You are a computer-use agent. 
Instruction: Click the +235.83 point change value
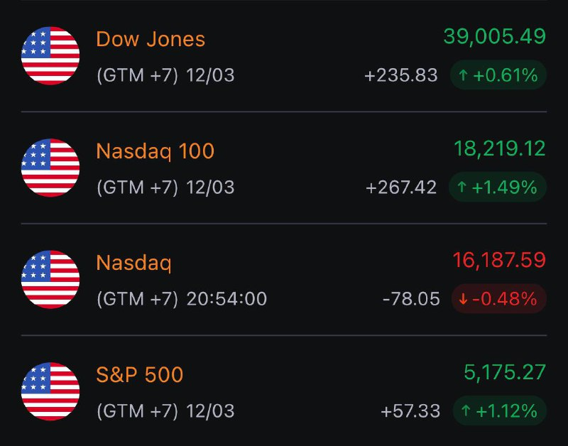401,75
